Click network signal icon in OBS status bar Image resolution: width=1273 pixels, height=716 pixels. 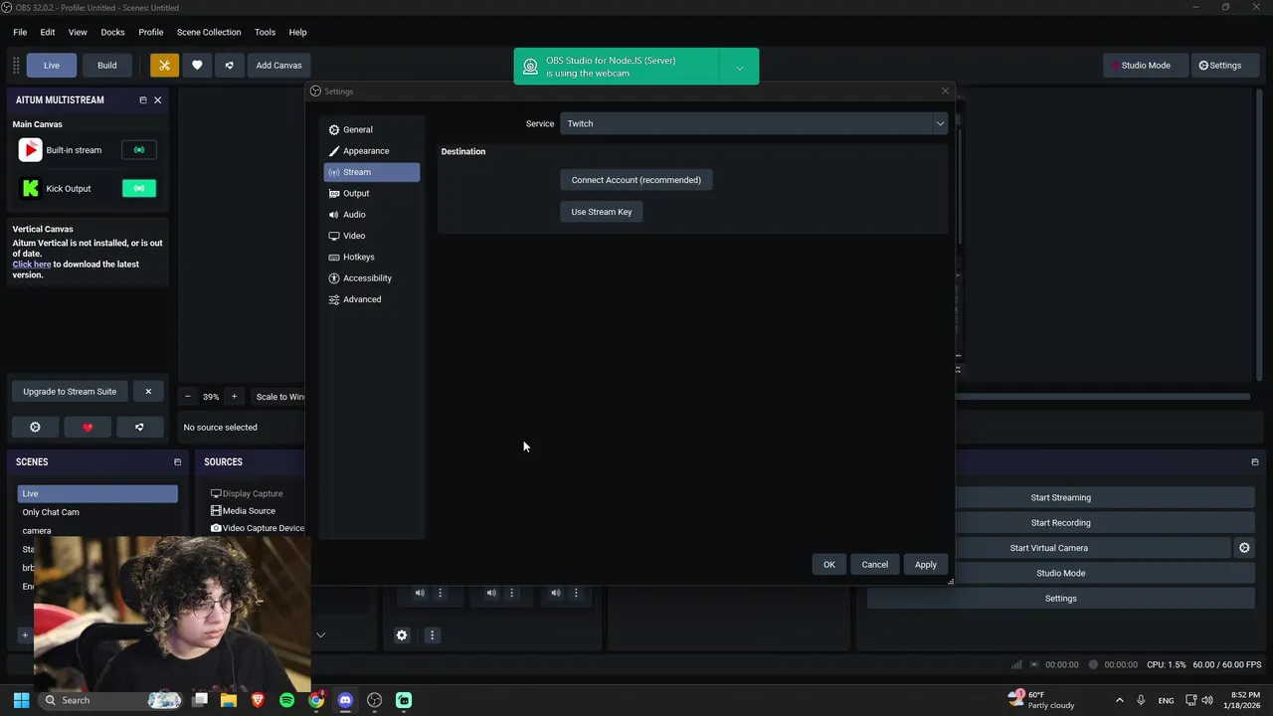pyautogui.click(x=1016, y=665)
